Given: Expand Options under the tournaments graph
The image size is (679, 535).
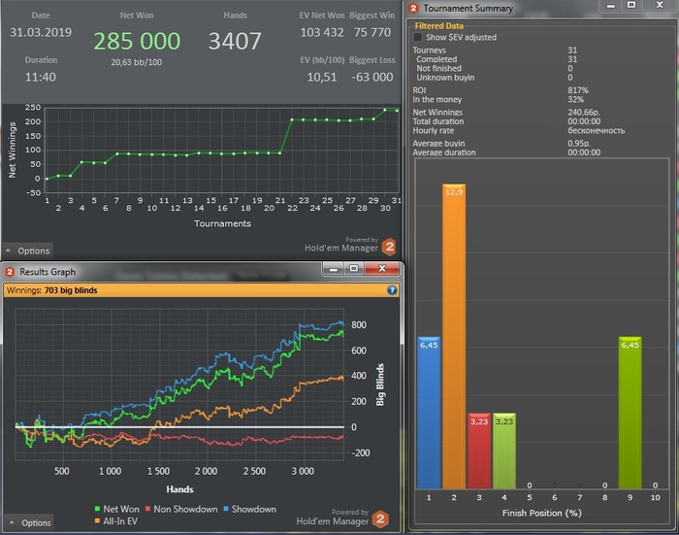Looking at the screenshot, I should [28, 251].
